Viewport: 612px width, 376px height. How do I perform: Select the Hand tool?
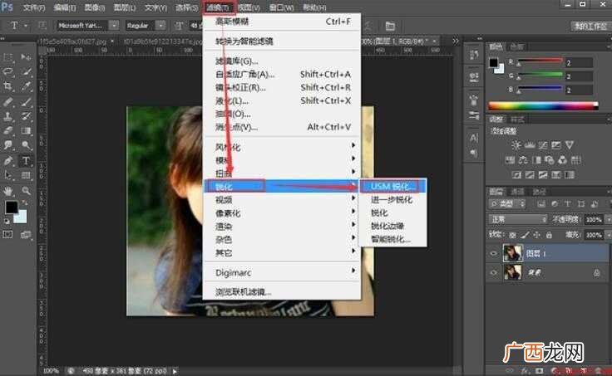click(x=7, y=191)
